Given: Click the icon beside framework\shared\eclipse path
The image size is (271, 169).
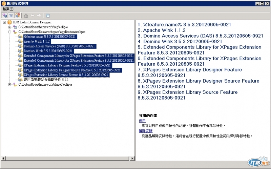Looking at the screenshot, I should (15, 85).
